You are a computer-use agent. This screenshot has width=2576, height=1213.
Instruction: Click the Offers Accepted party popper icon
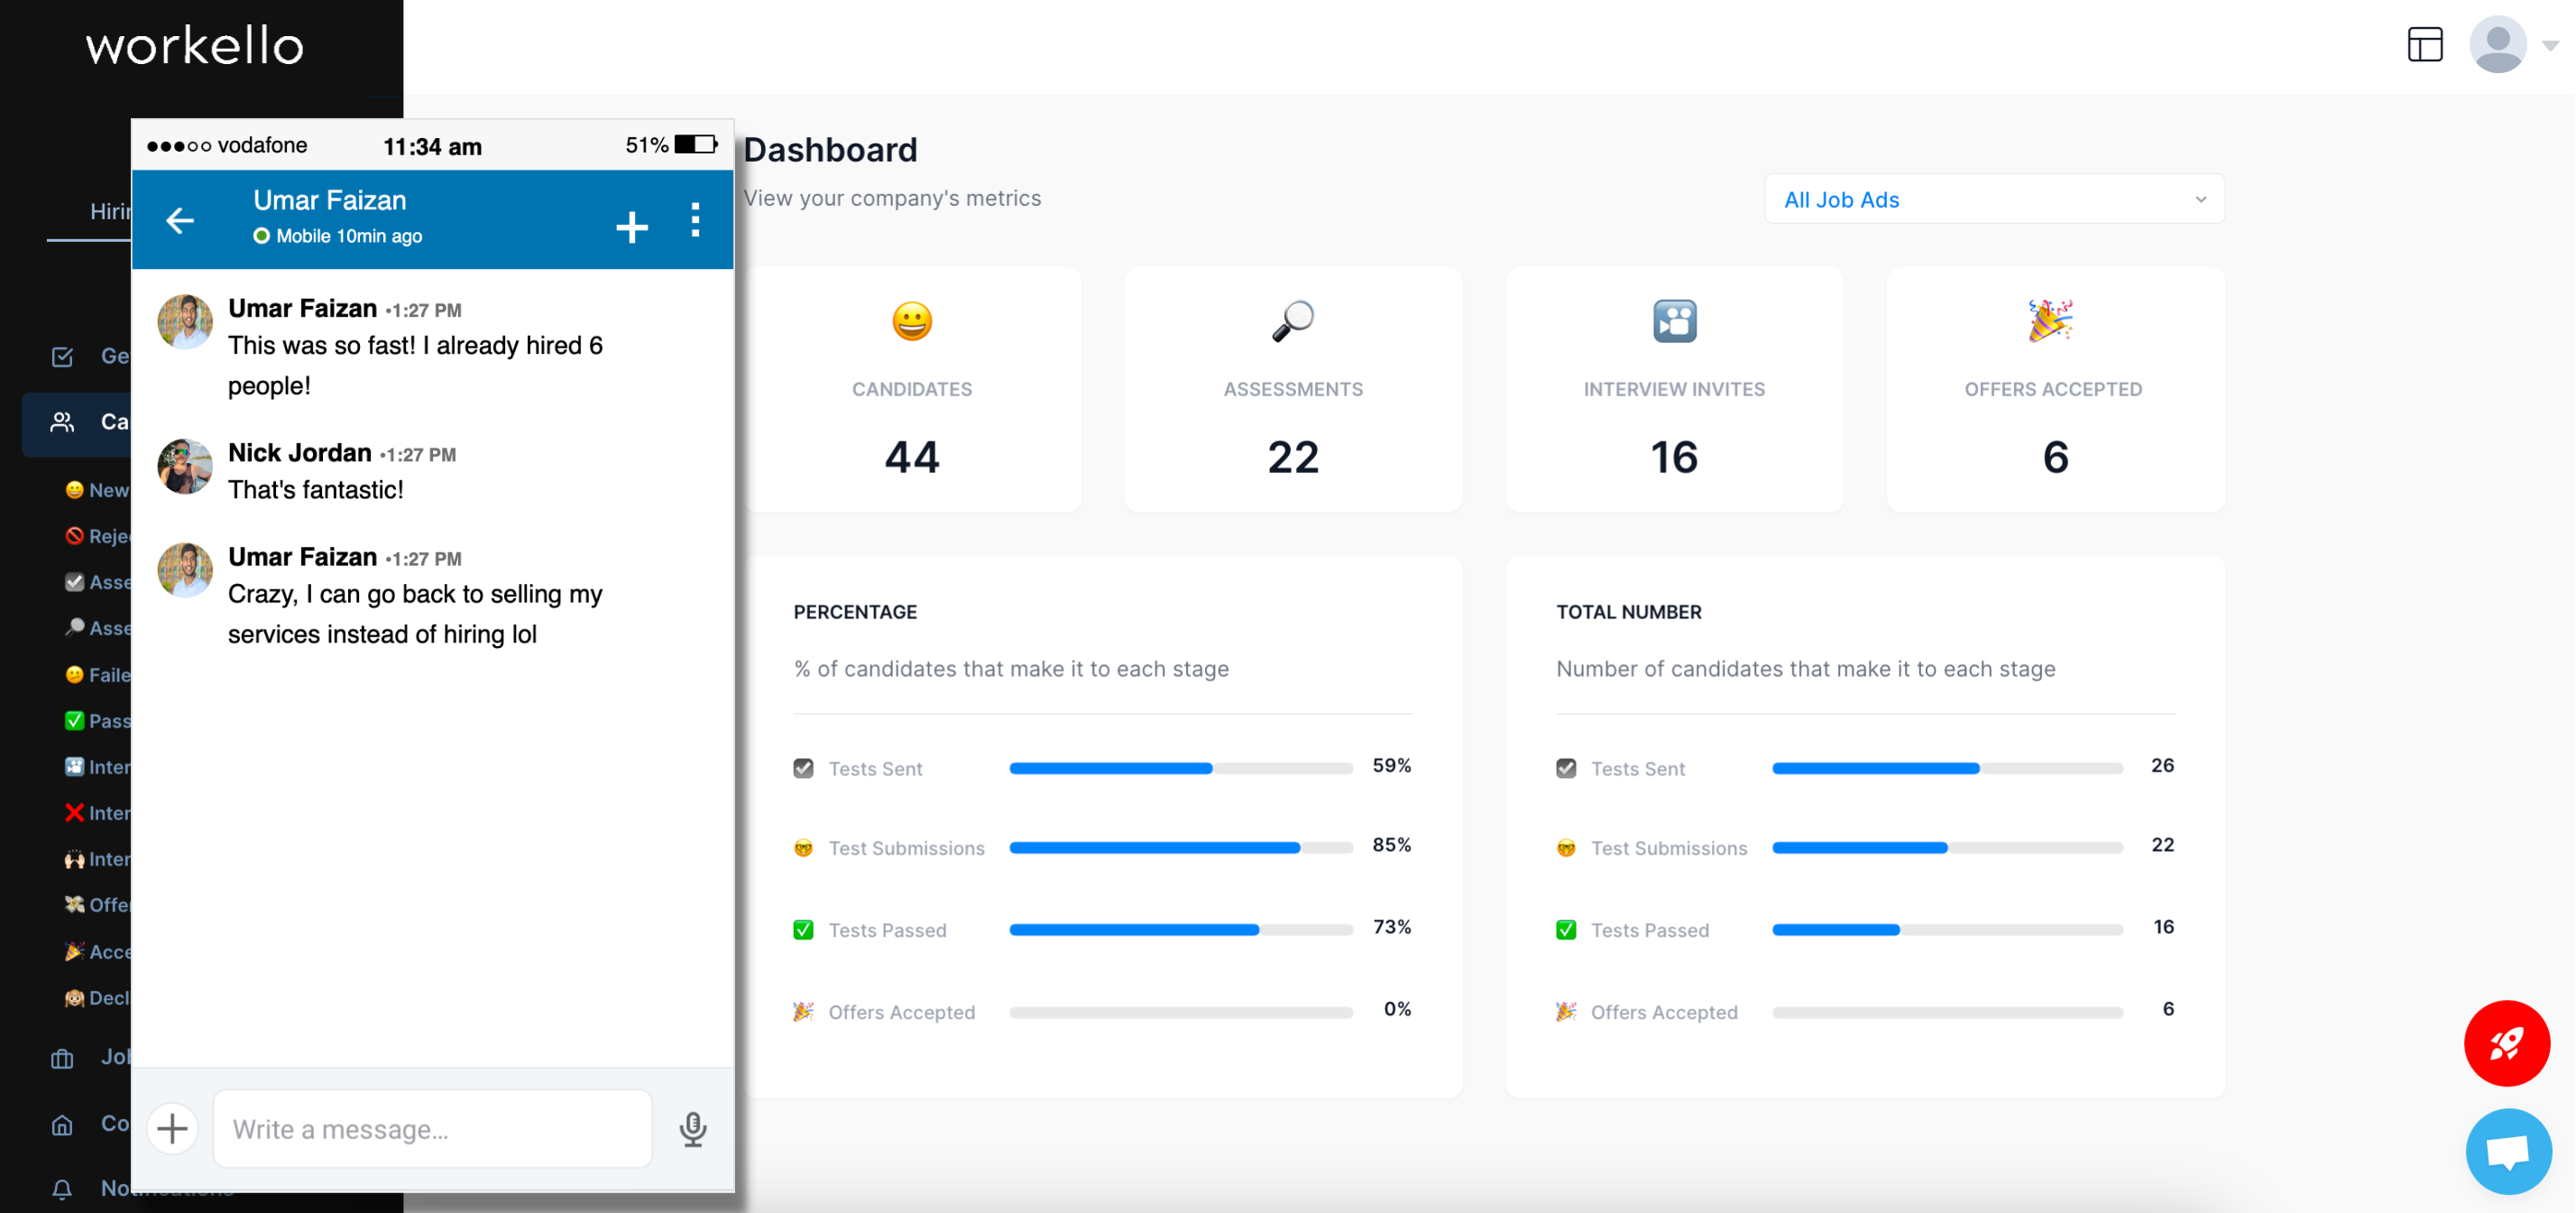pyautogui.click(x=2050, y=321)
